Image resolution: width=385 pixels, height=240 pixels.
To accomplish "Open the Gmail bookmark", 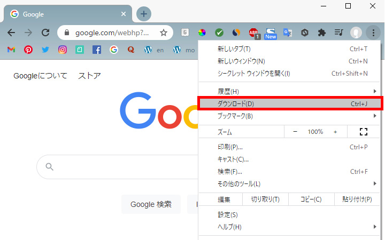I will (x=11, y=50).
